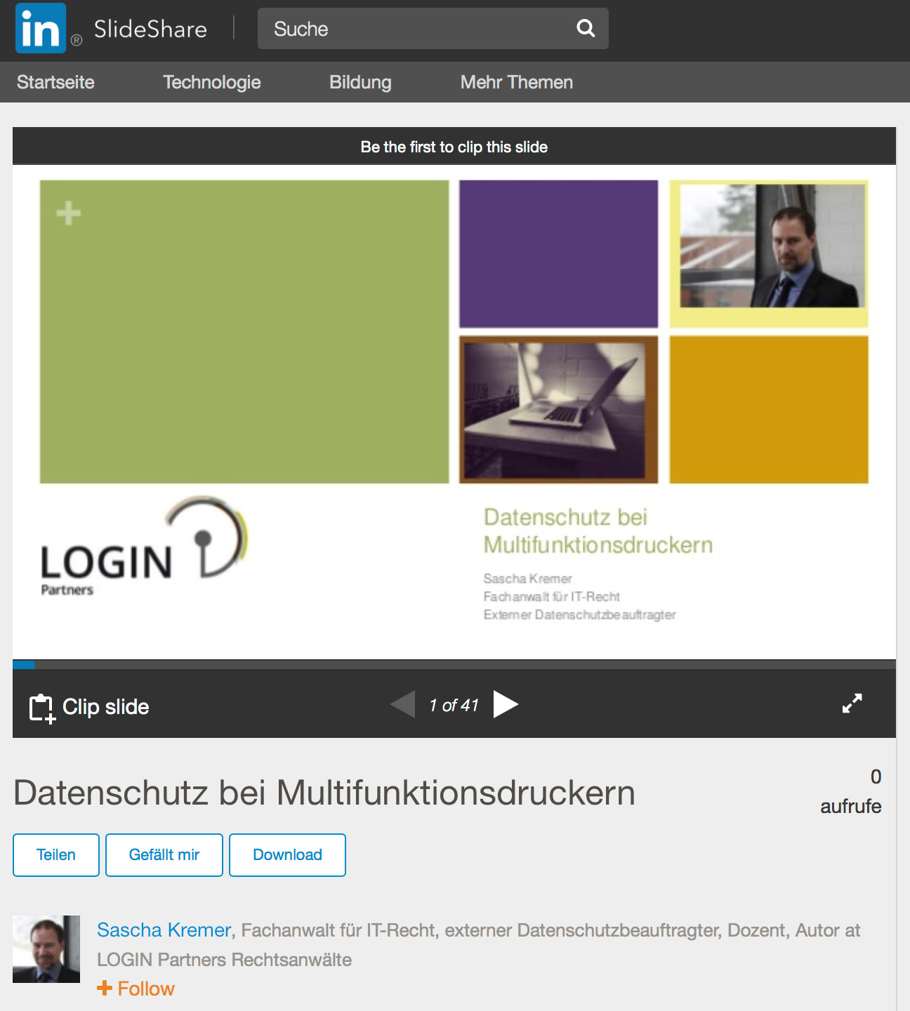Image resolution: width=910 pixels, height=1011 pixels.
Task: Open the SlideShare home via its logo
Action: 150,29
